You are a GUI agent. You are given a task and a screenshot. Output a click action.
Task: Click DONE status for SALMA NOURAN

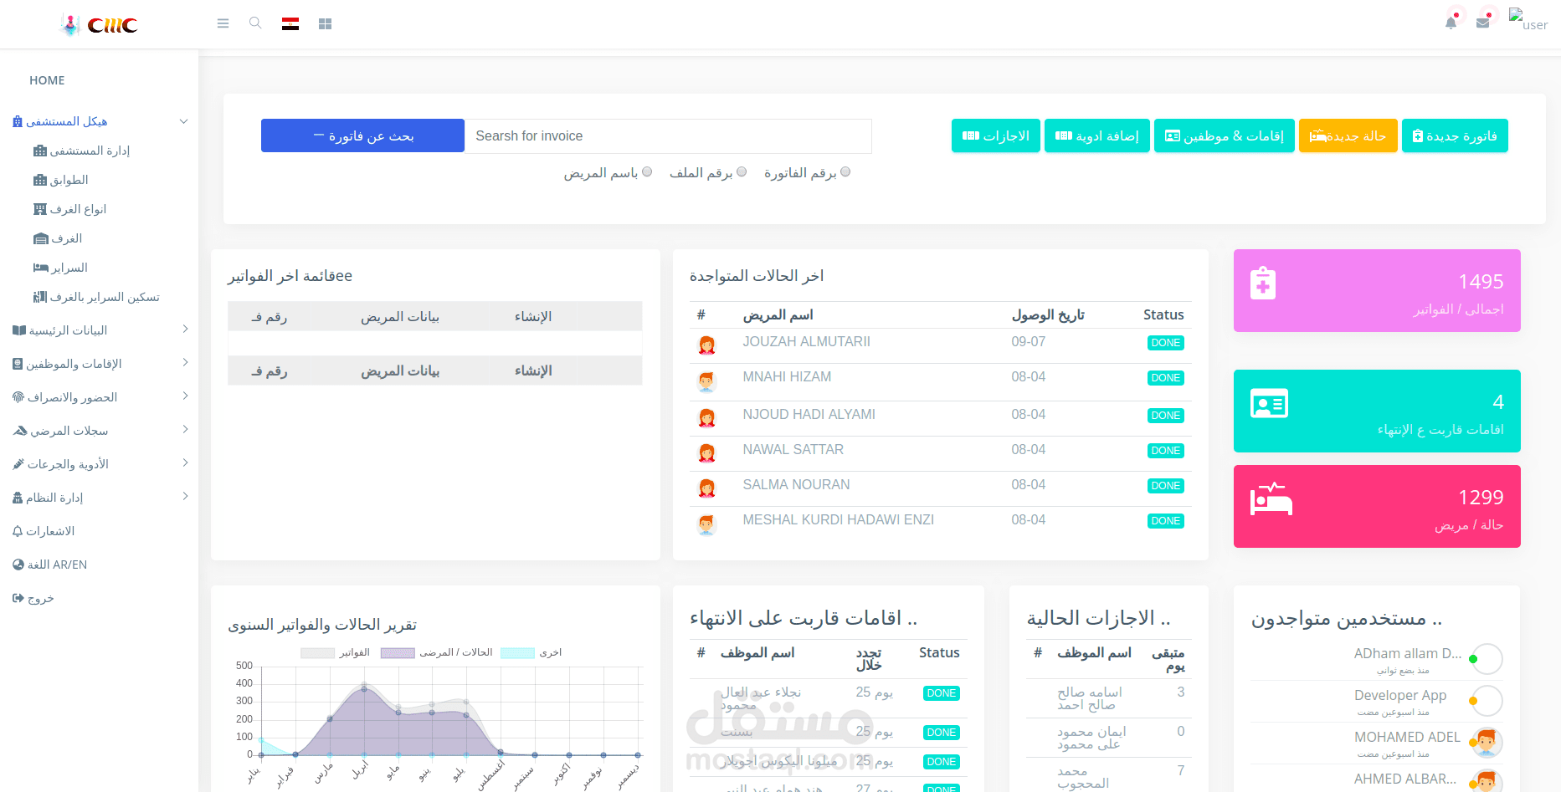pyautogui.click(x=1165, y=486)
